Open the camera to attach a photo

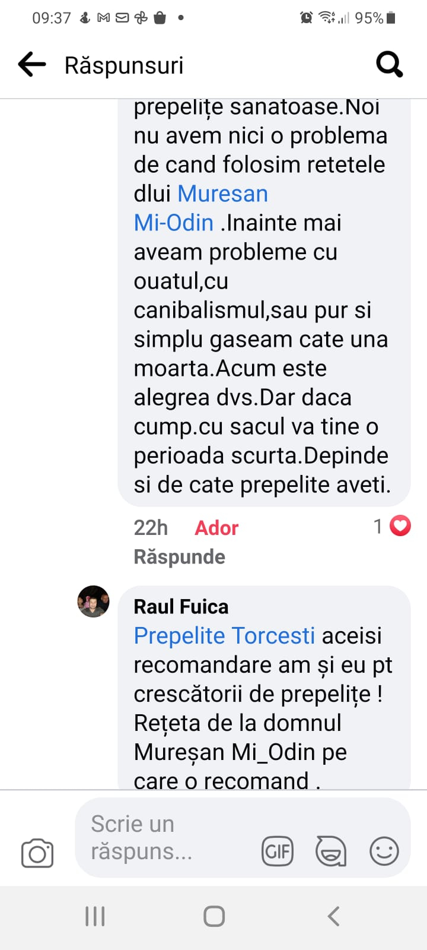coord(37,853)
